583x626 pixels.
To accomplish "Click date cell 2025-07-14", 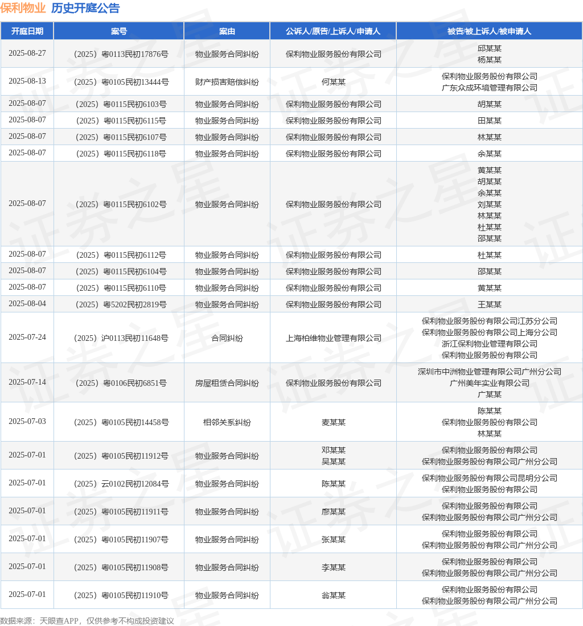I will [x=27, y=382].
